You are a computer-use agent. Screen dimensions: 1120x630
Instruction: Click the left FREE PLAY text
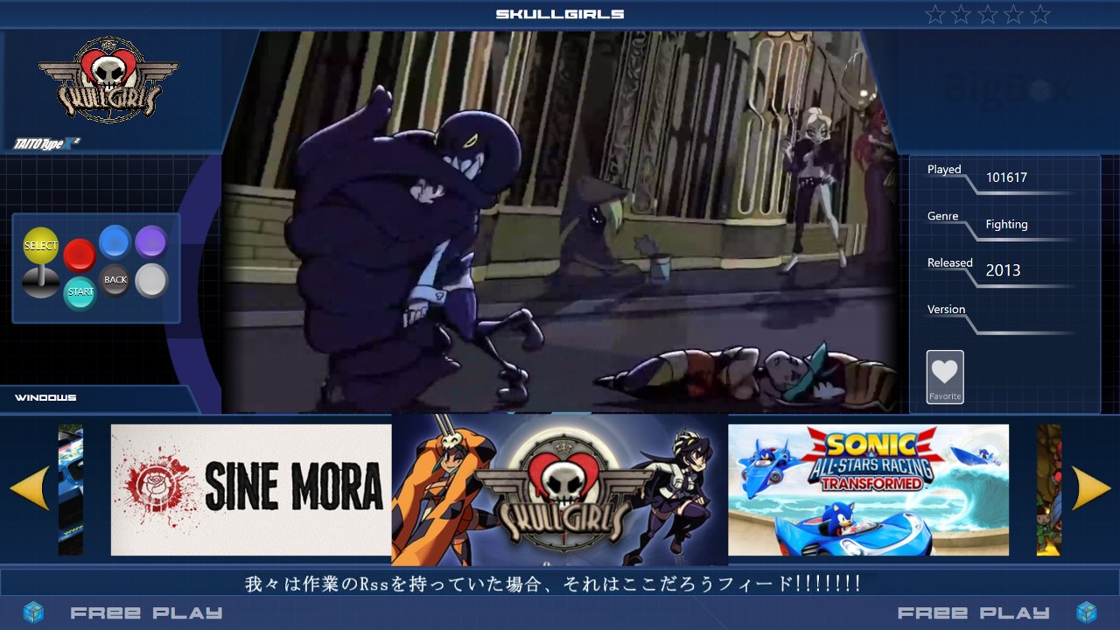pyautogui.click(x=146, y=613)
